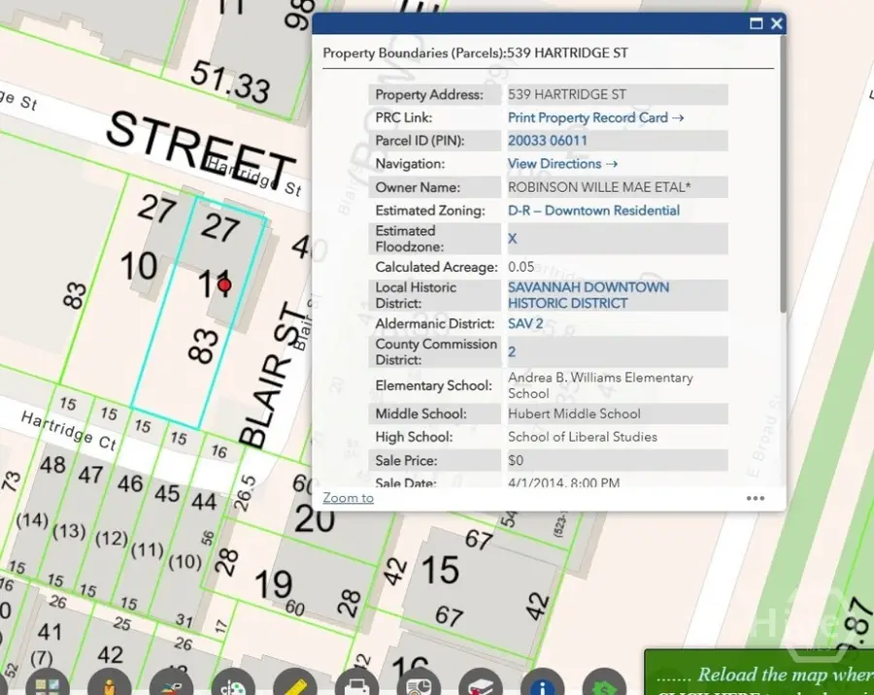Open D-R Downtown Residential zoning link

(x=593, y=211)
